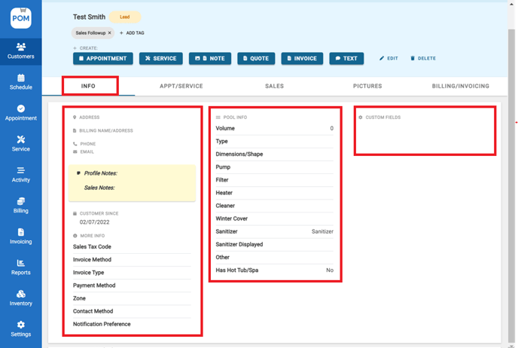Click Add Tag

[132, 33]
